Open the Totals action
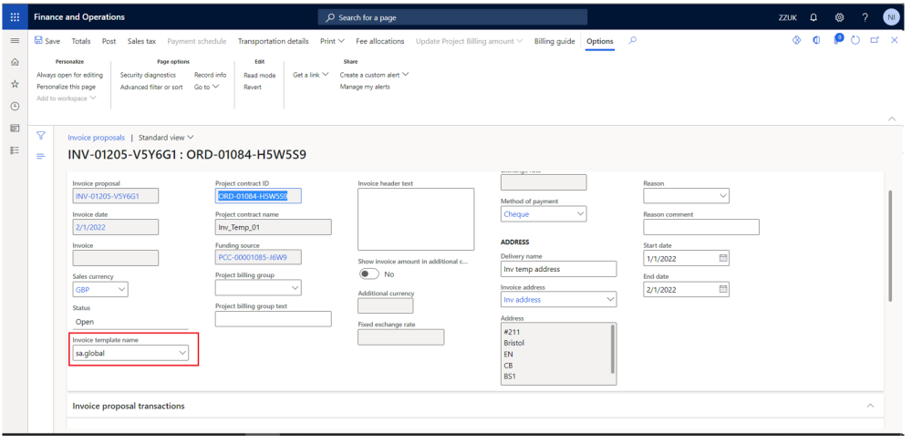Viewport: 912px width, 444px height. 81,41
